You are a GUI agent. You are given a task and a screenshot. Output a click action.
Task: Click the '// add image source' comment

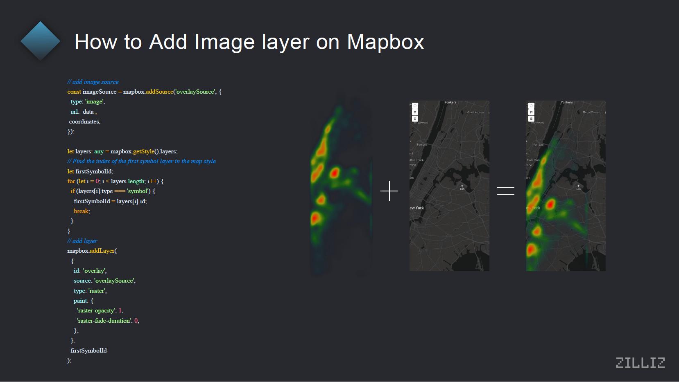pyautogui.click(x=93, y=82)
